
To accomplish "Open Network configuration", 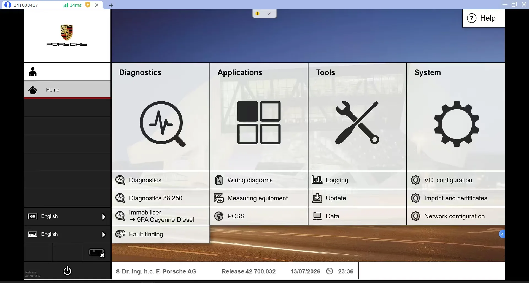I will tap(456, 216).
